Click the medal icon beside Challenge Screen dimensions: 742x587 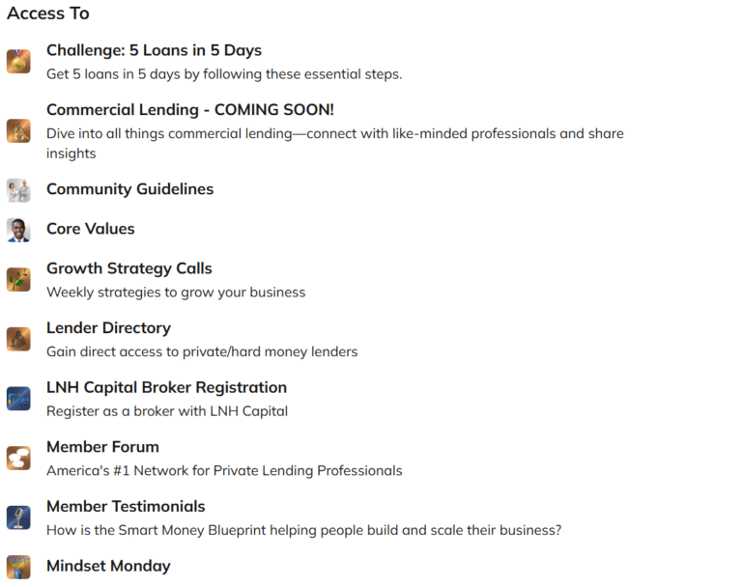[18, 62]
